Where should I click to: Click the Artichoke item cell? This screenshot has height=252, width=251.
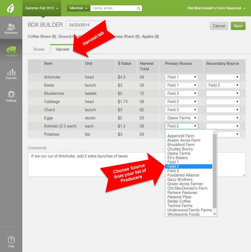[x=62, y=77]
